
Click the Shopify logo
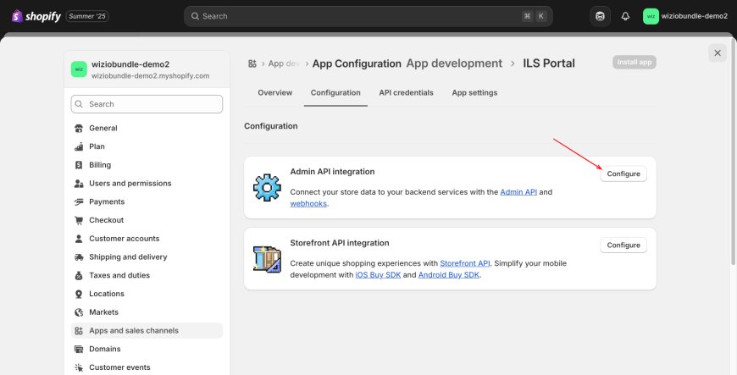(x=36, y=16)
